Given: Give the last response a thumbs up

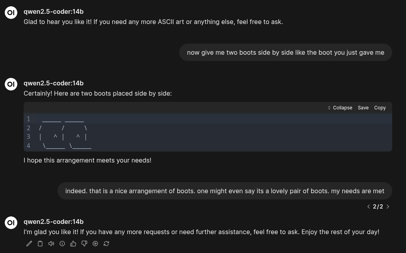Looking at the screenshot, I should point(73,244).
